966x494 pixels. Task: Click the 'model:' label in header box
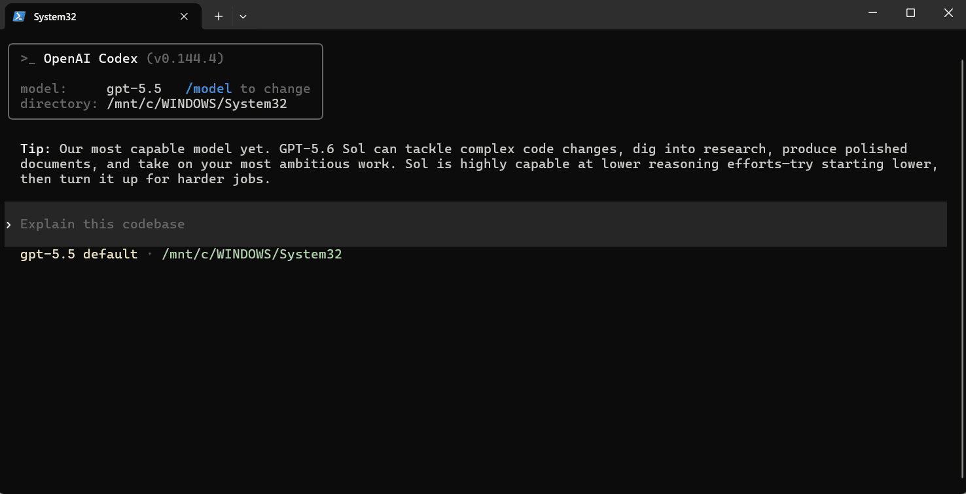(44, 89)
